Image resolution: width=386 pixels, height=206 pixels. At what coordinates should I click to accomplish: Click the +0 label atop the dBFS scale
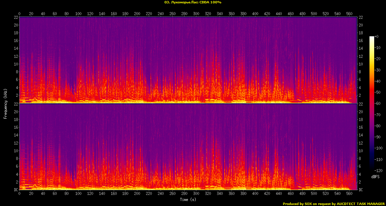tap(377, 36)
